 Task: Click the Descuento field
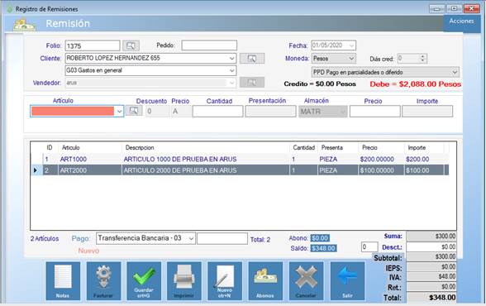(157, 112)
